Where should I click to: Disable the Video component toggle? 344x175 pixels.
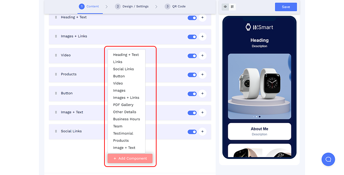coord(192,56)
